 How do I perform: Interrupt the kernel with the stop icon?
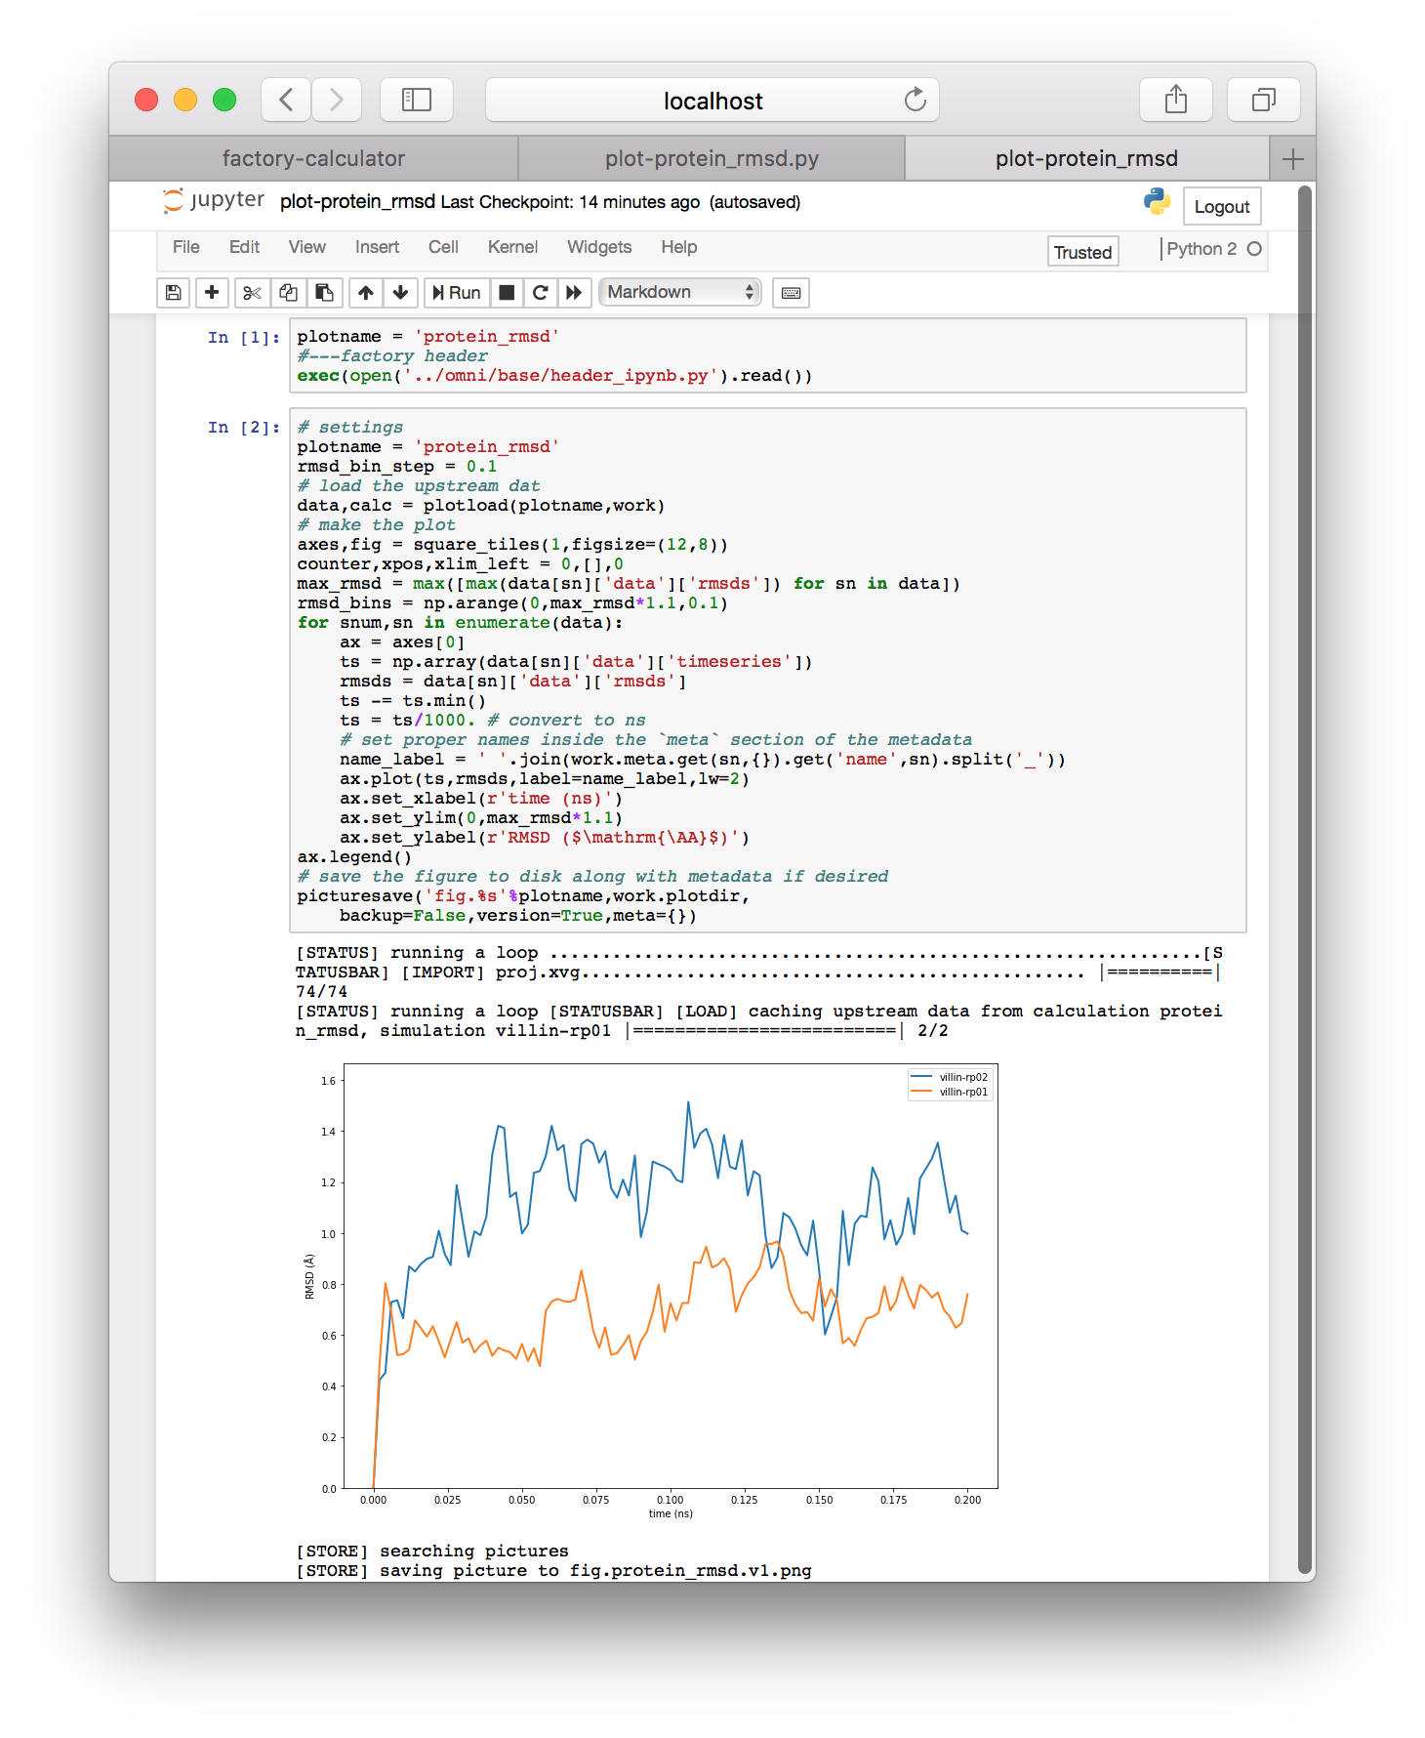(x=507, y=292)
